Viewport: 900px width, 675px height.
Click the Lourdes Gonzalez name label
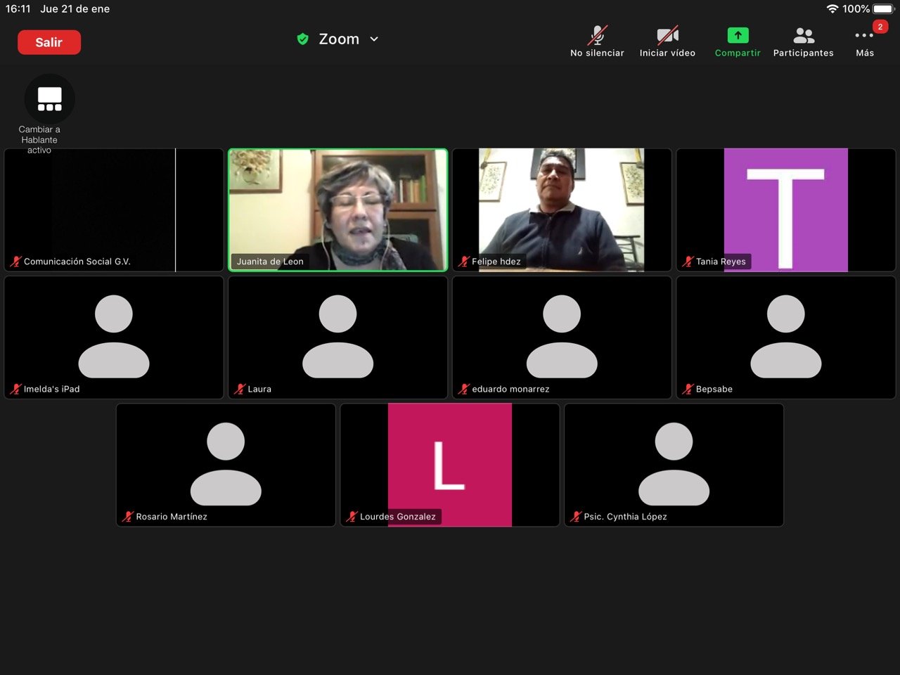point(398,517)
